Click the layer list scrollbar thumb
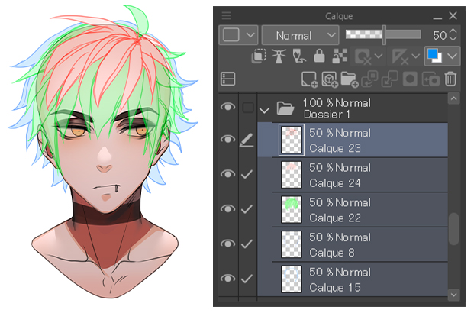474x313 pixels. coord(453,229)
